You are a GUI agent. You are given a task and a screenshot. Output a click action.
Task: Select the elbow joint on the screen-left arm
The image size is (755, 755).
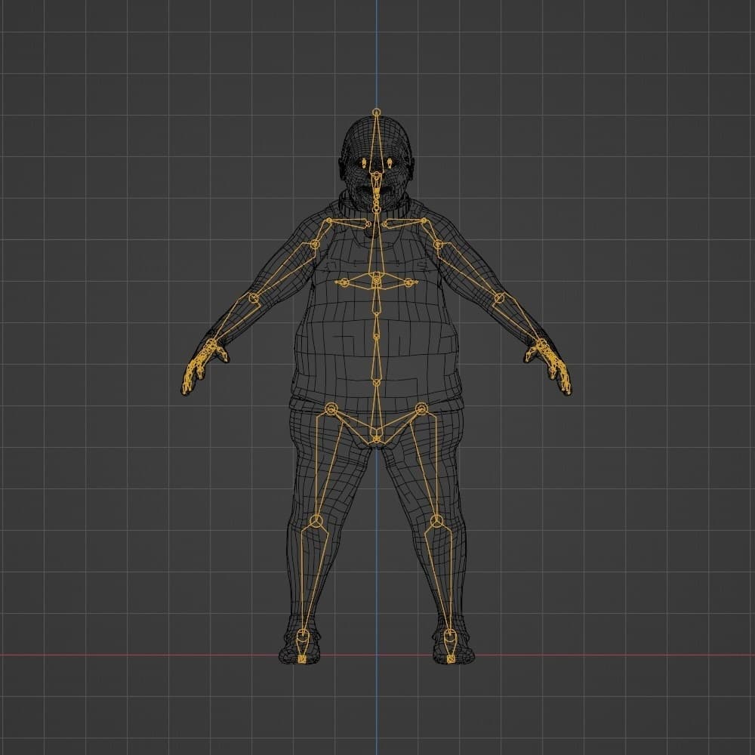254,298
